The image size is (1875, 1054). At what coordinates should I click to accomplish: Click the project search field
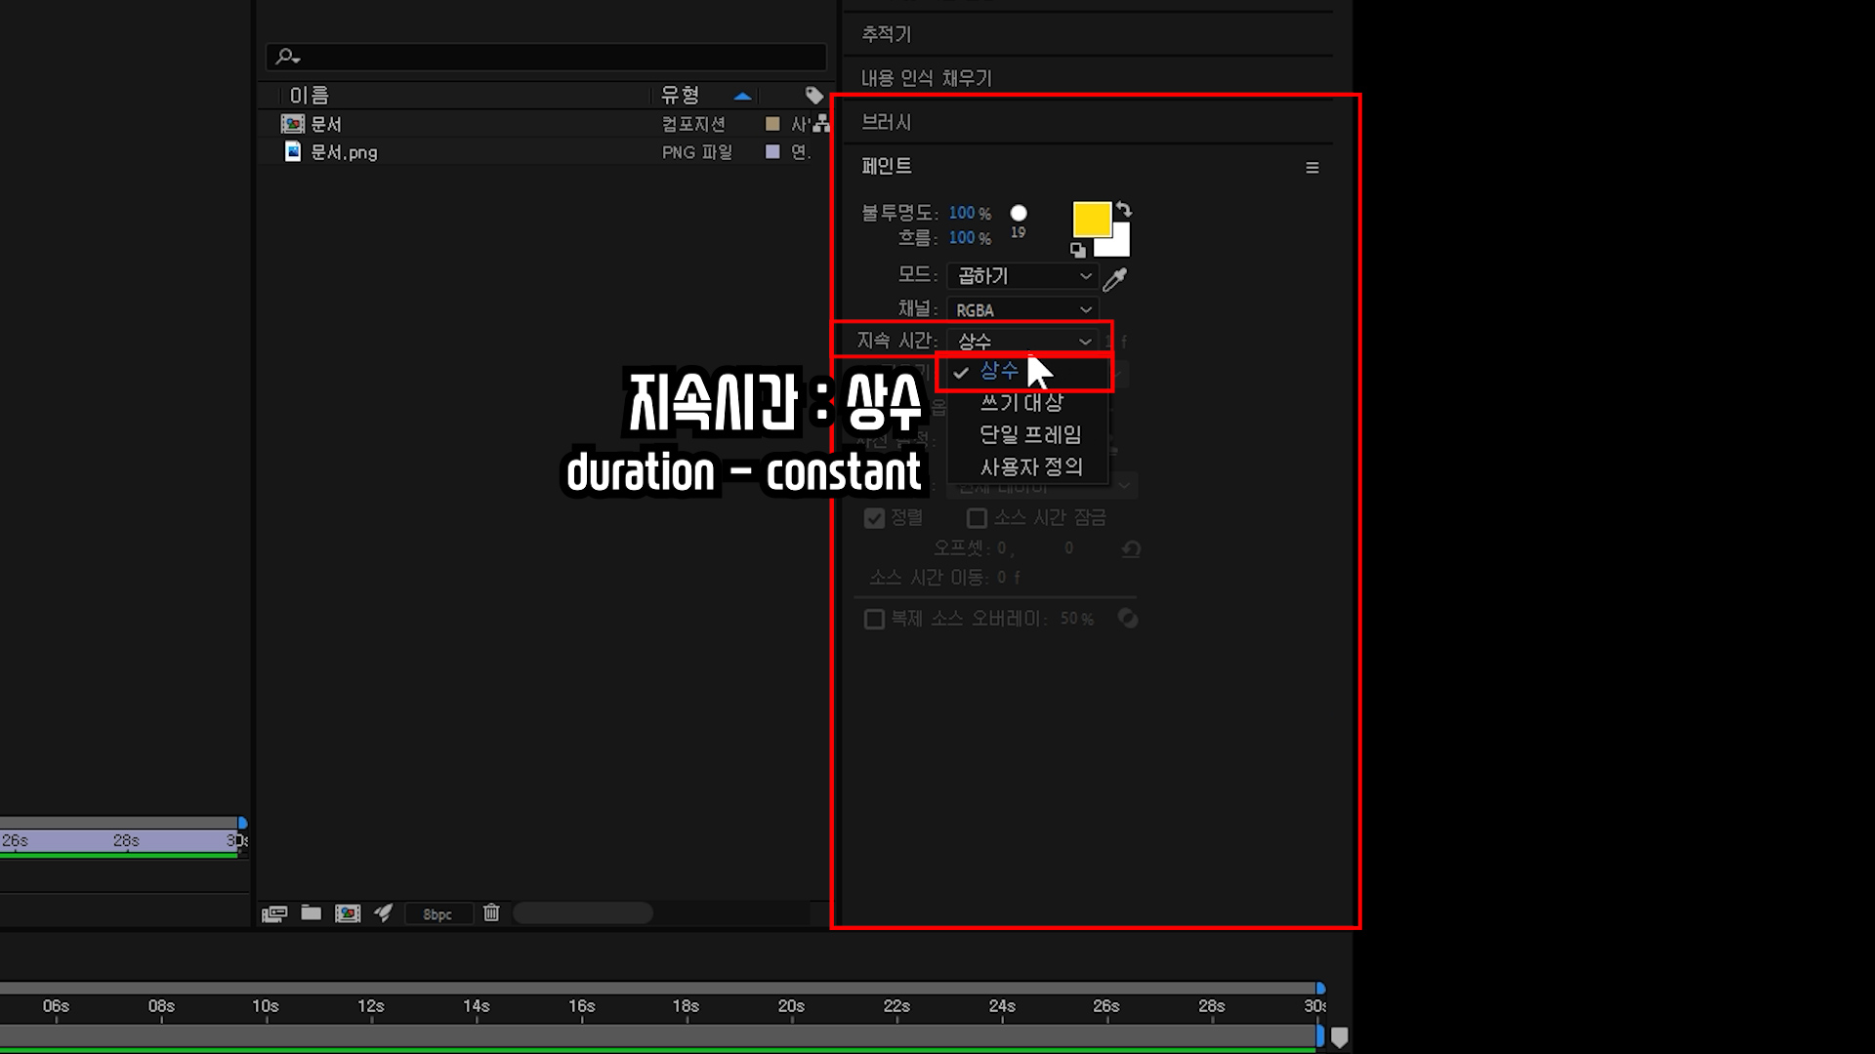tap(547, 57)
